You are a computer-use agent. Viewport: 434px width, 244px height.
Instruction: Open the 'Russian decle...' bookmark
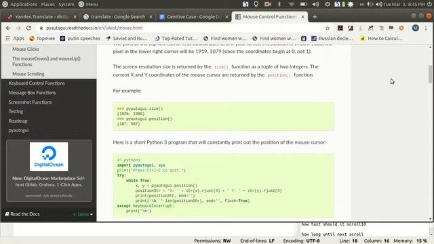[x=332, y=39]
